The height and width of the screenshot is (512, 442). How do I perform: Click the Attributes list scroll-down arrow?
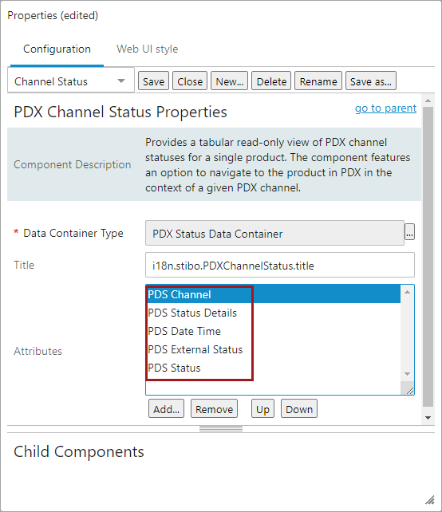[x=407, y=374]
